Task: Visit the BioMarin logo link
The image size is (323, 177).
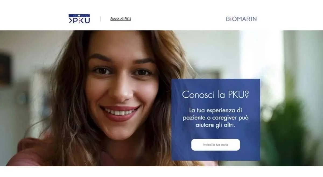Action: coord(242,19)
